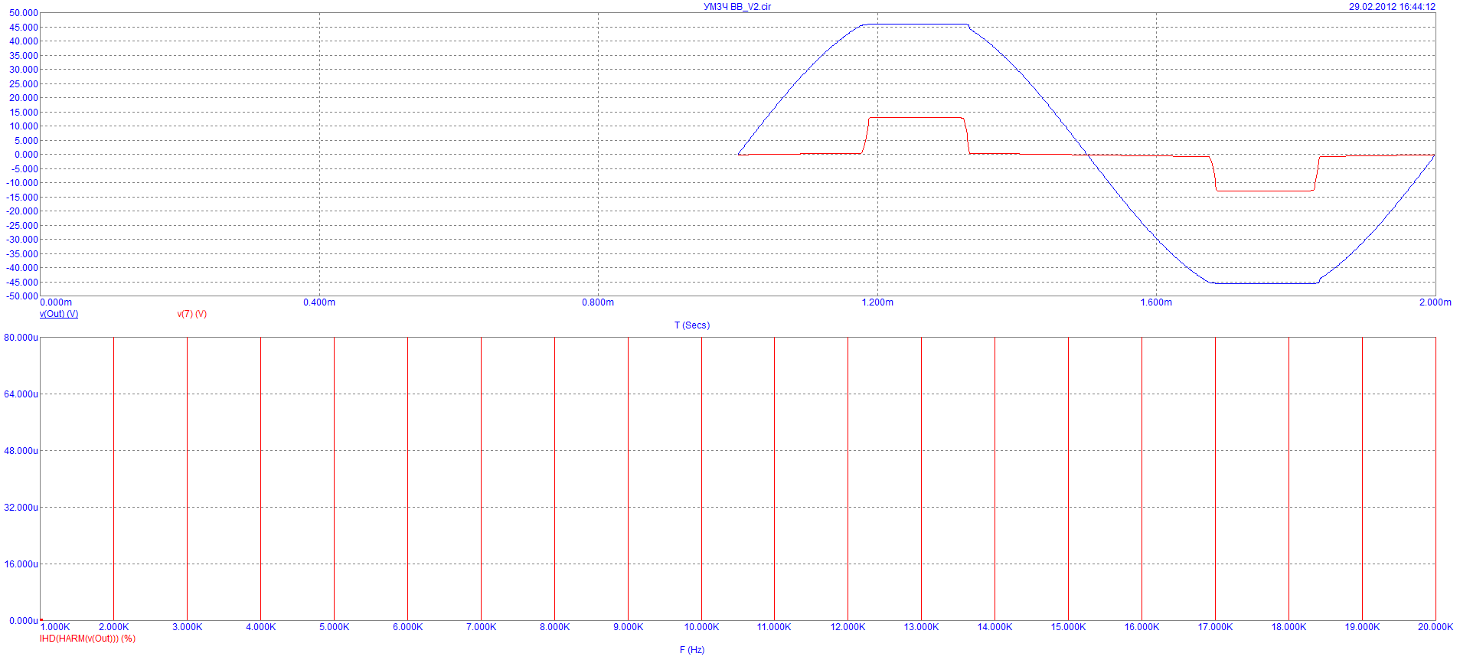The image size is (1460, 660).
Task: Click the F (Hz) axis label
Action: pyautogui.click(x=692, y=650)
